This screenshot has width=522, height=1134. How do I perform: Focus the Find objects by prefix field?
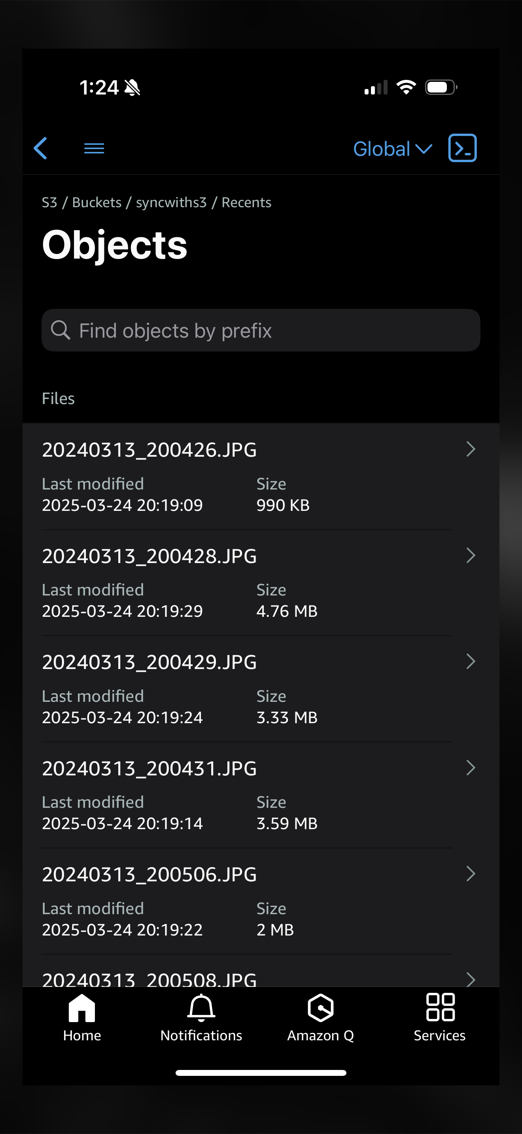click(261, 330)
